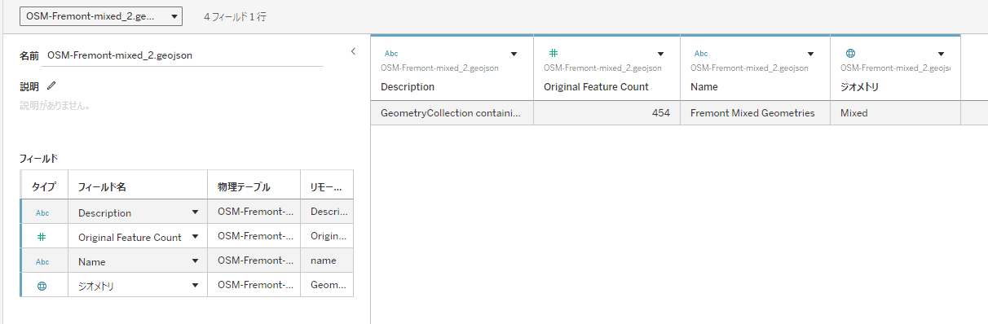Open dropdown arrow for ジオメトリ field row

(195, 286)
